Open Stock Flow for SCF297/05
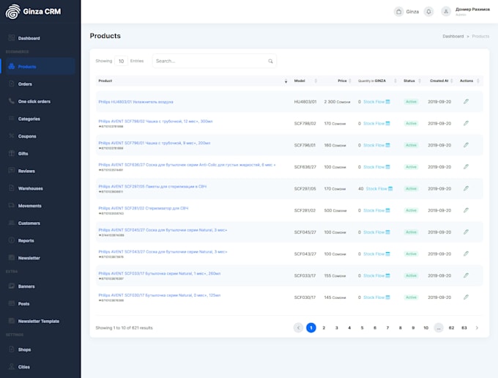Viewport: 498px width, 378px height. point(379,189)
